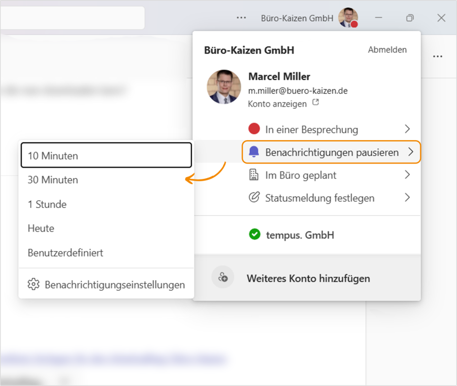Click Benachrichtigungen pausieren entry

(x=332, y=152)
